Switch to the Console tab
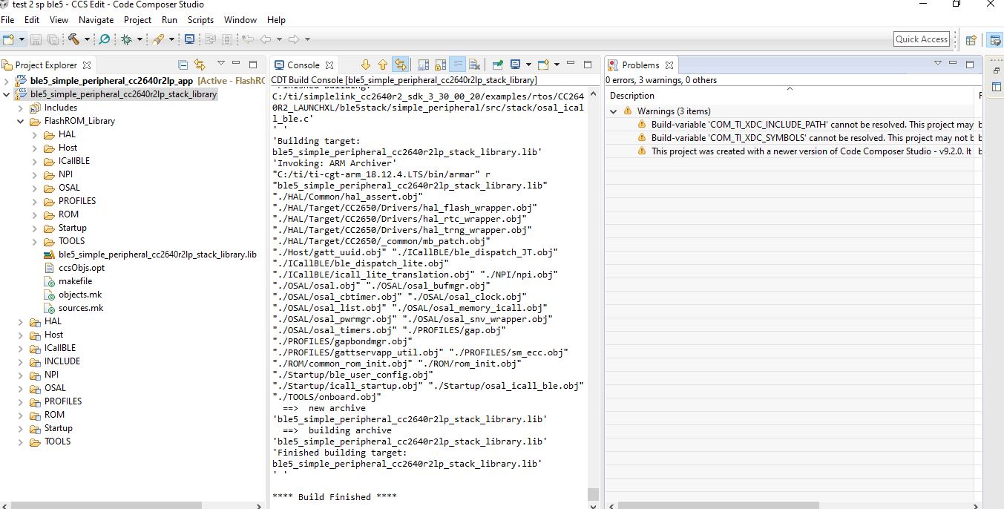Image resolution: width=1004 pixels, height=509 pixels. click(303, 65)
